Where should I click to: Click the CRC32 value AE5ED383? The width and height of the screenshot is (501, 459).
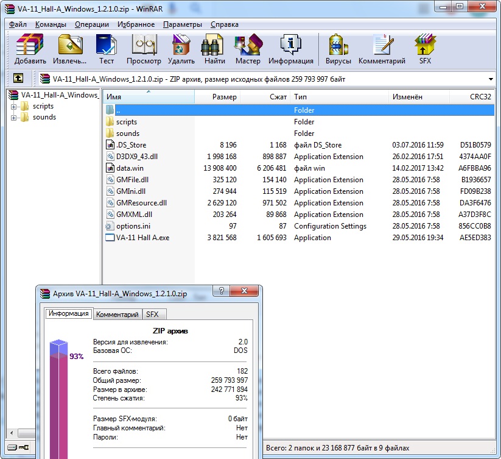[x=475, y=237]
